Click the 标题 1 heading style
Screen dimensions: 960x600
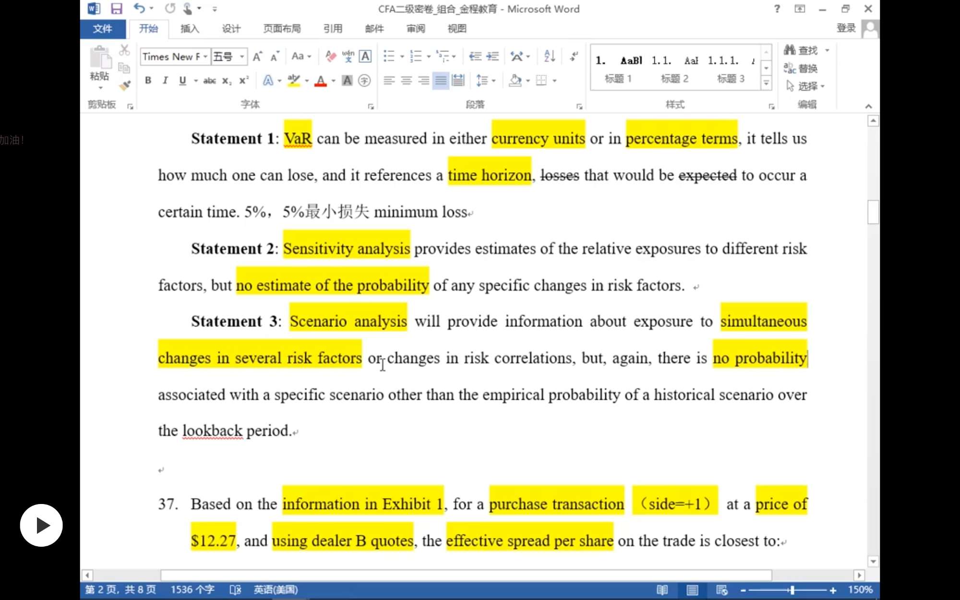[x=618, y=69]
